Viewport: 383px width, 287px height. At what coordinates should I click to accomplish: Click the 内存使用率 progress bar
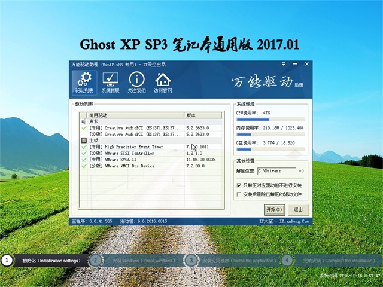[x=270, y=135]
